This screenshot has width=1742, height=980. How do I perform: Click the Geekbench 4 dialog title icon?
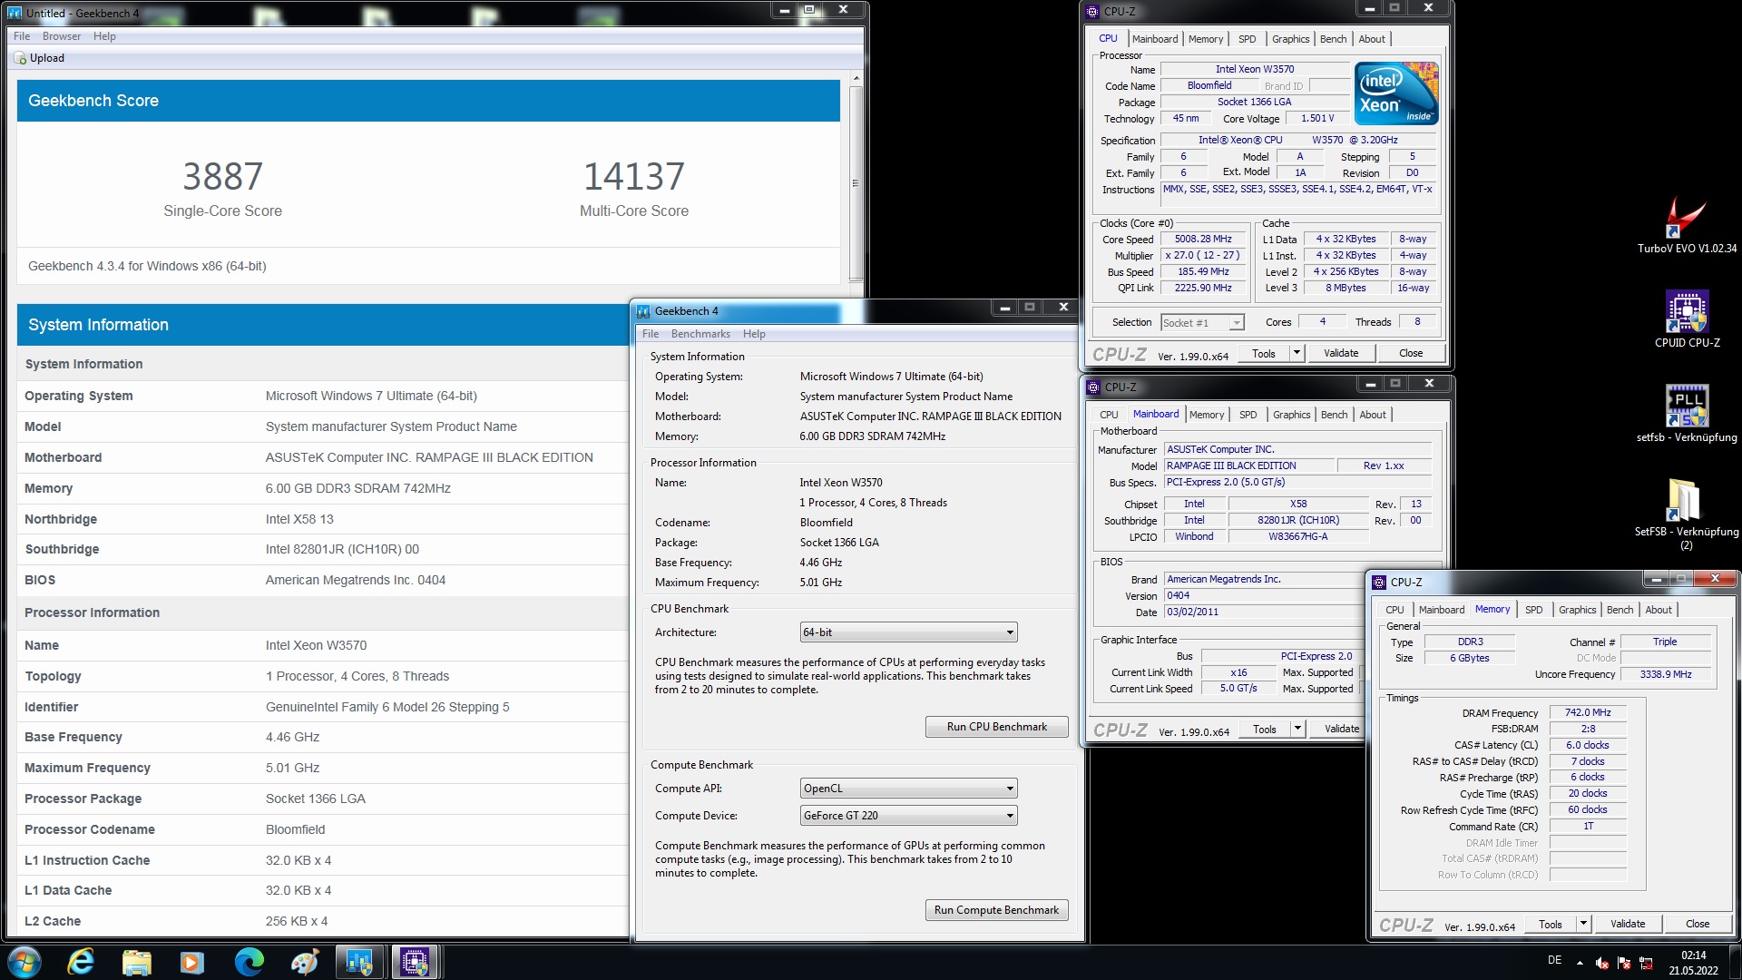(x=643, y=311)
